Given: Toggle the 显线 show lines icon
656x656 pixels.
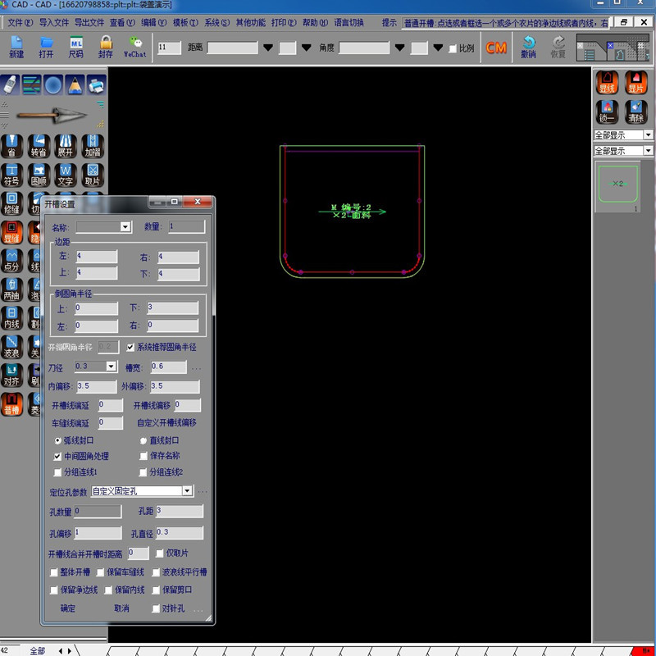Looking at the screenshot, I should click(607, 82).
